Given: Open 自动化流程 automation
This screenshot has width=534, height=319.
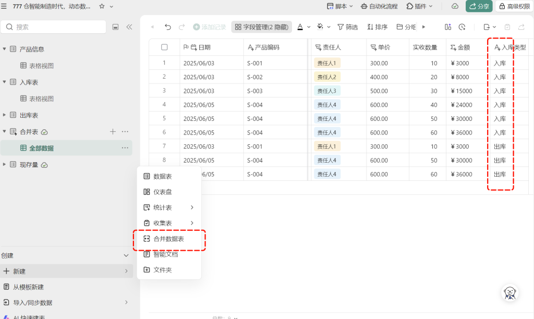Looking at the screenshot, I should tap(380, 6).
